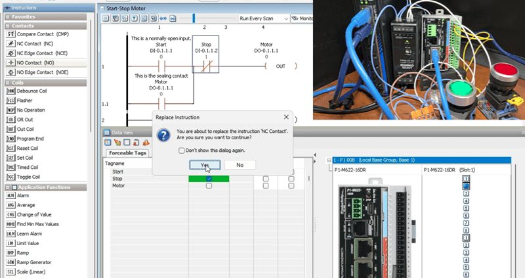
Task: Check 'Don't show this dialog again'
Action: pyautogui.click(x=181, y=150)
